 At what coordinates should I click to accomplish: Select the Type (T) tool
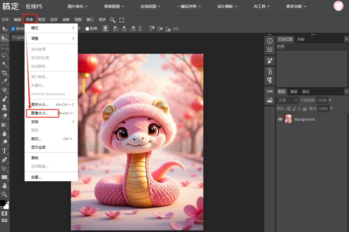[5, 151]
